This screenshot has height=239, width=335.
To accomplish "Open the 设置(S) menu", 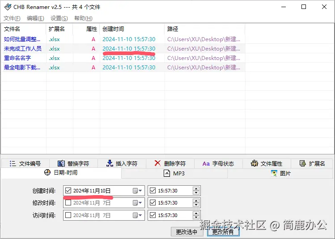I will click(x=59, y=18).
